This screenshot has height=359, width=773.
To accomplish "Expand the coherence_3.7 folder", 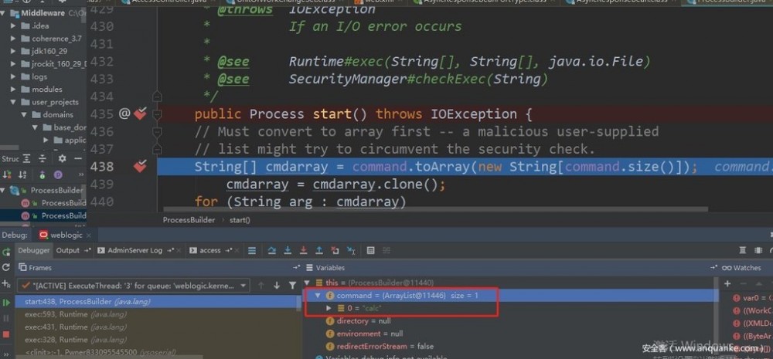I will pos(14,39).
